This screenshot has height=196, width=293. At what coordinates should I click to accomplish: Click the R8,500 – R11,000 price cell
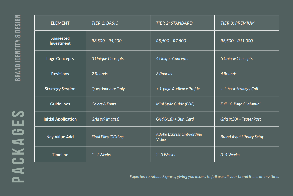point(237,41)
